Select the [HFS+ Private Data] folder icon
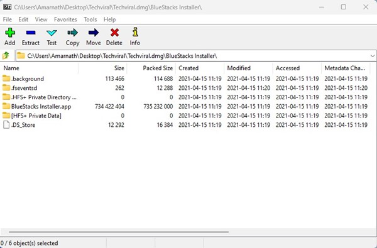Viewport: 377px width, 248px height. [6, 116]
